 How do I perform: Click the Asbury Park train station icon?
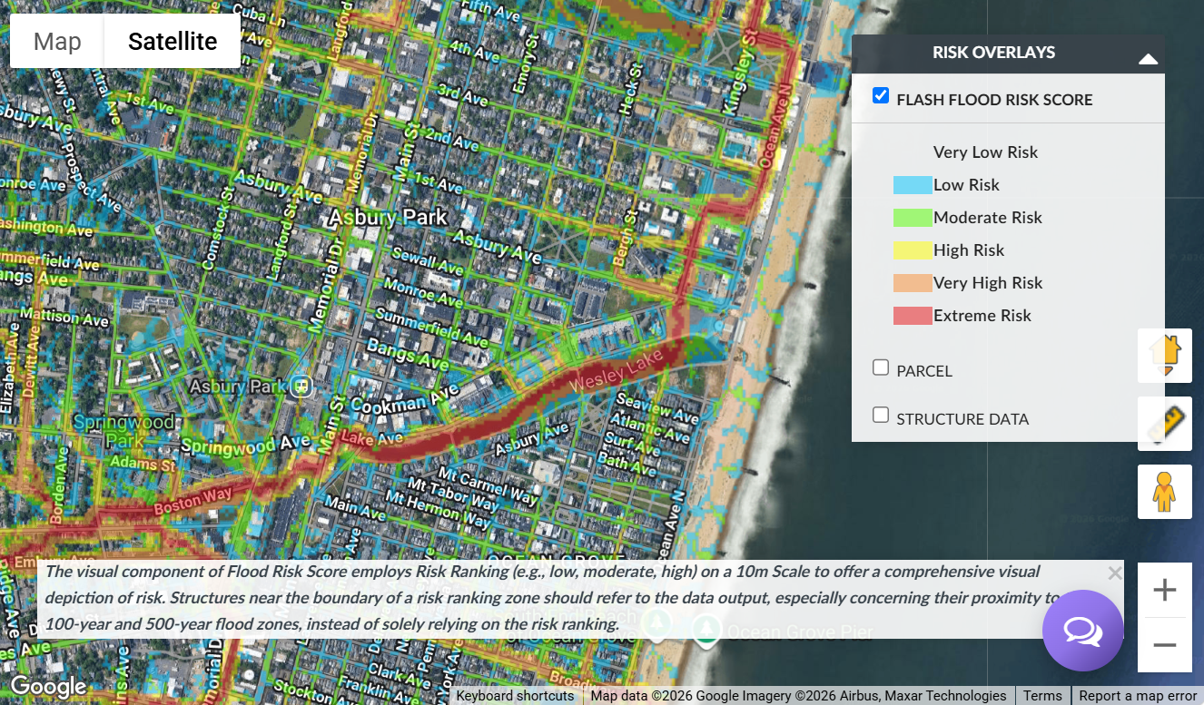click(x=301, y=387)
